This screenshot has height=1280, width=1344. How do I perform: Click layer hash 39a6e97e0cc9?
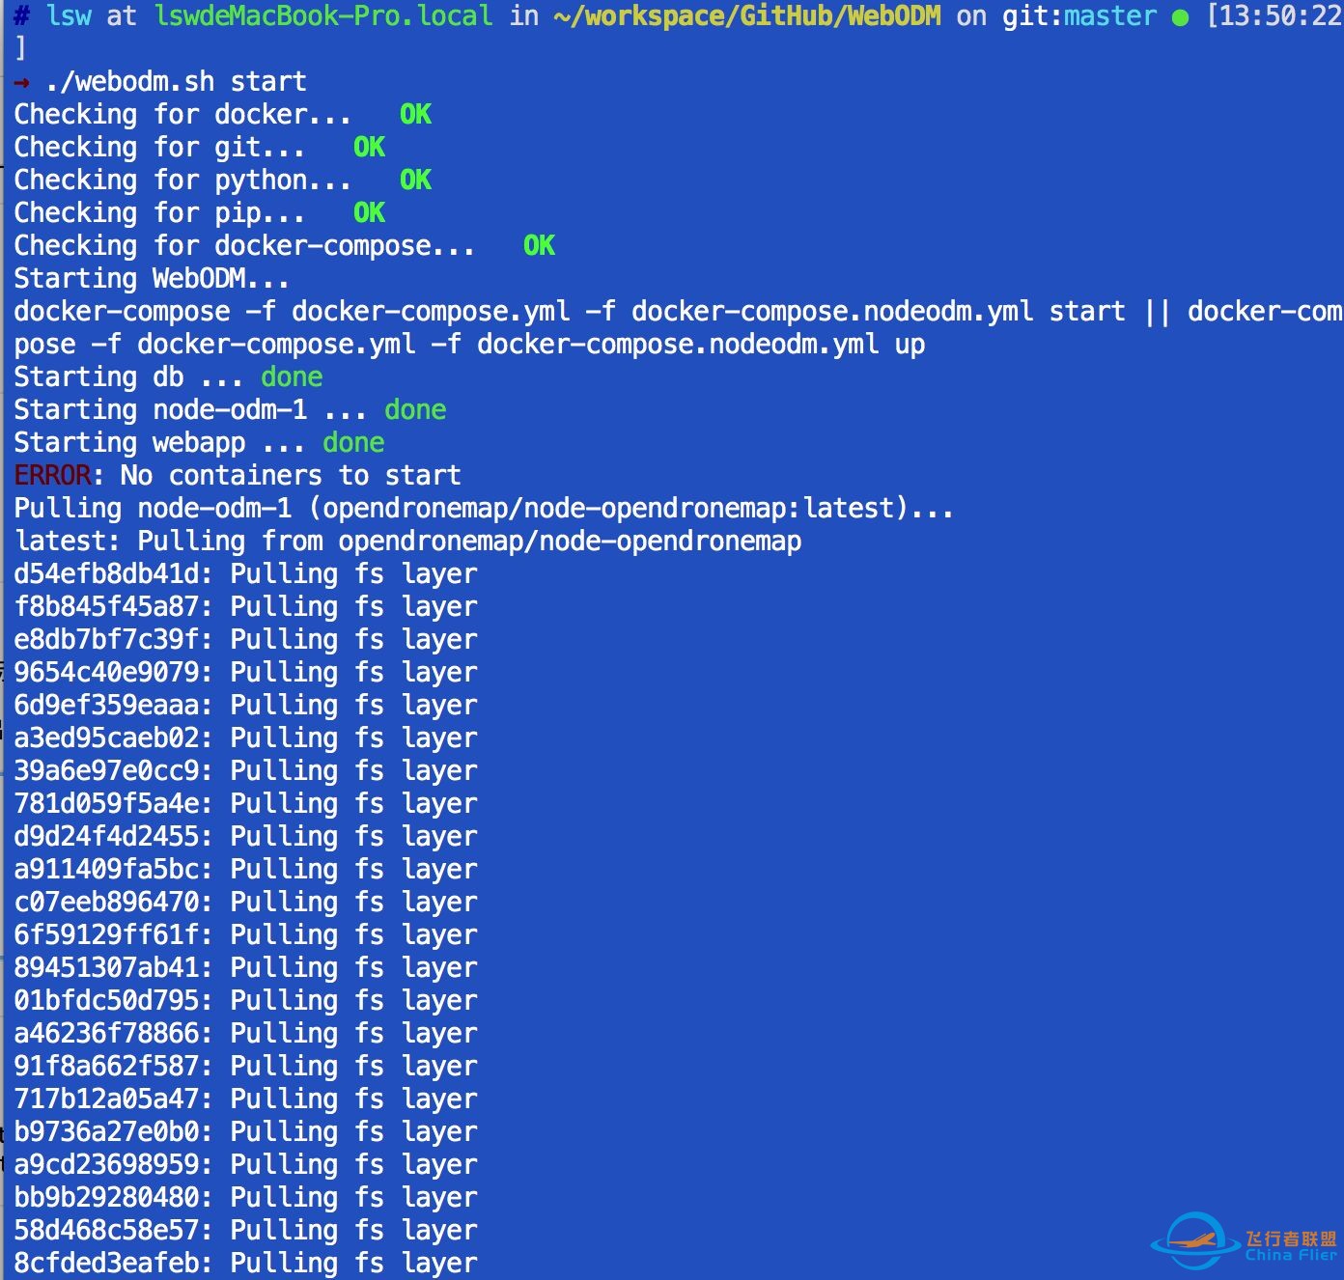(106, 770)
